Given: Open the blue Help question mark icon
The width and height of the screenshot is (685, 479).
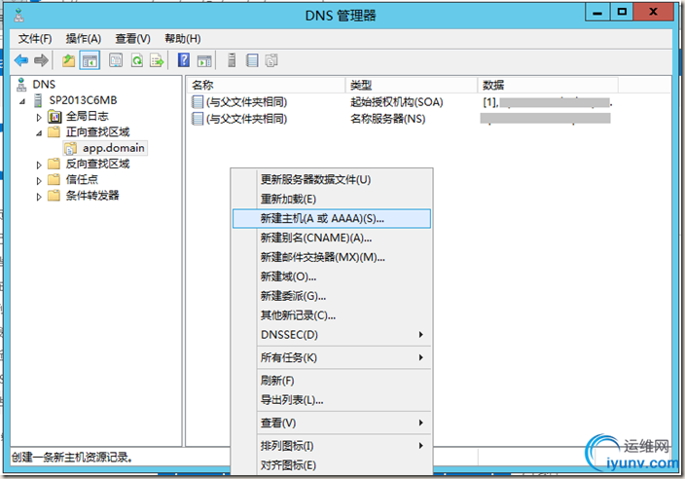Looking at the screenshot, I should 184,60.
